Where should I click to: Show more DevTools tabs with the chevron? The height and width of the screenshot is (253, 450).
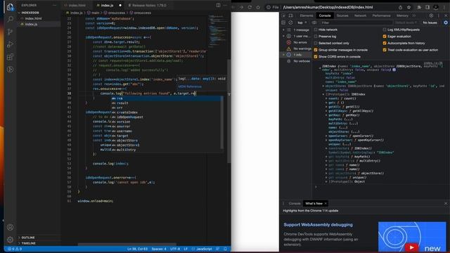coord(414,15)
